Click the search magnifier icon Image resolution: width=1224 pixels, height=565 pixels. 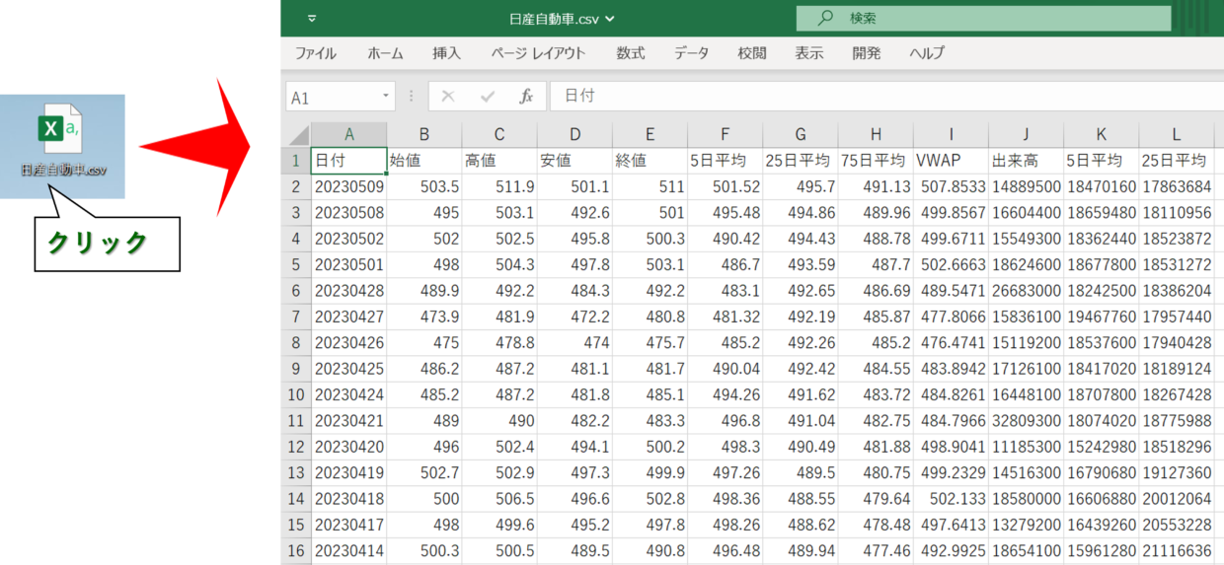pos(826,18)
